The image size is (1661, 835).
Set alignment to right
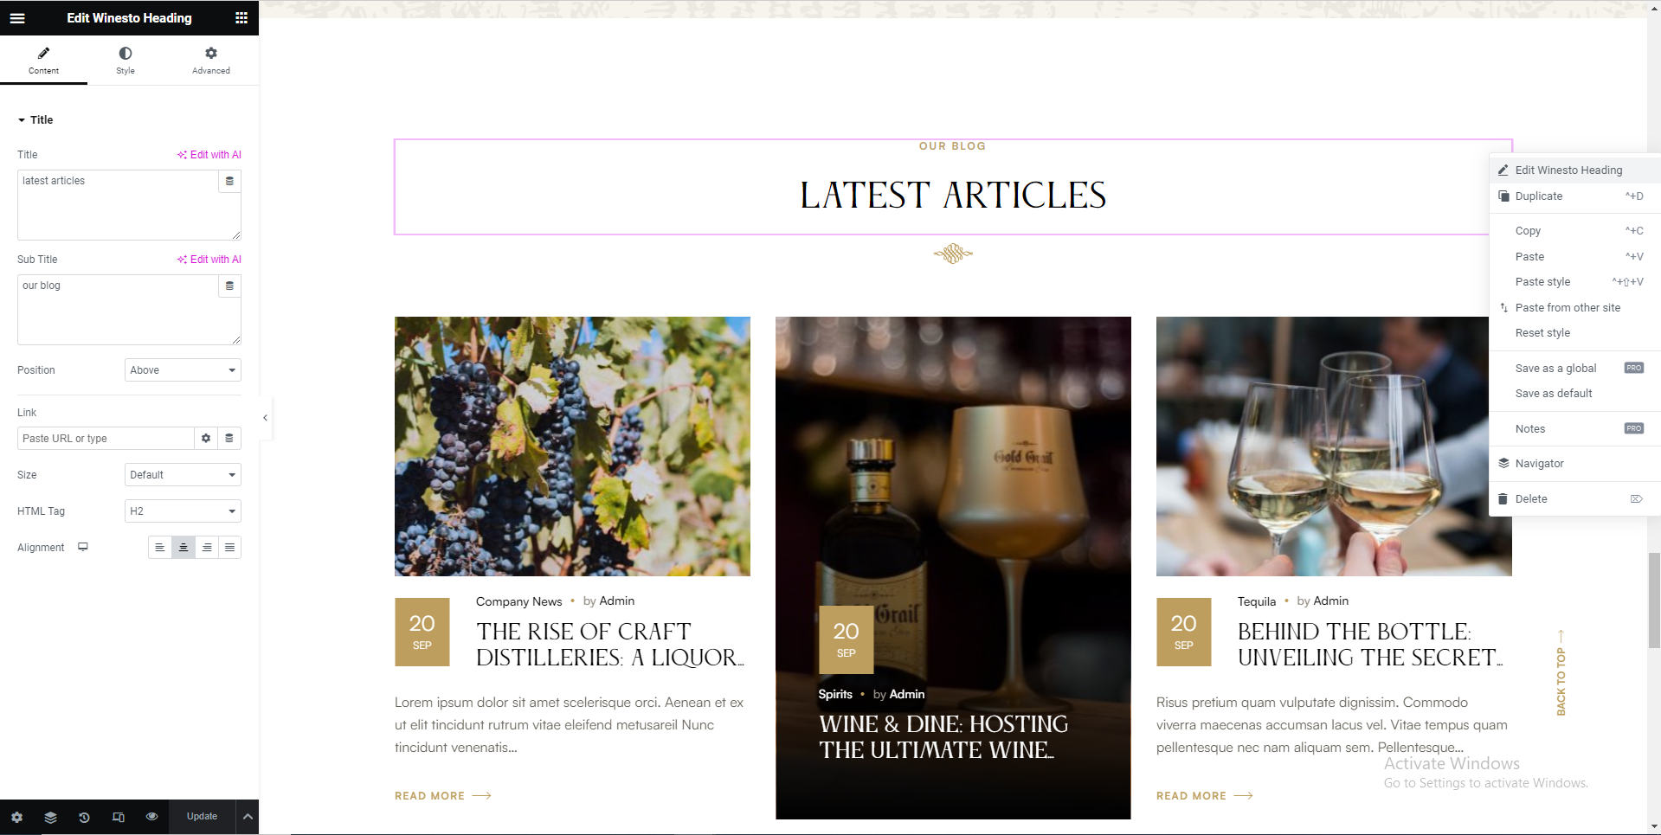pyautogui.click(x=207, y=548)
